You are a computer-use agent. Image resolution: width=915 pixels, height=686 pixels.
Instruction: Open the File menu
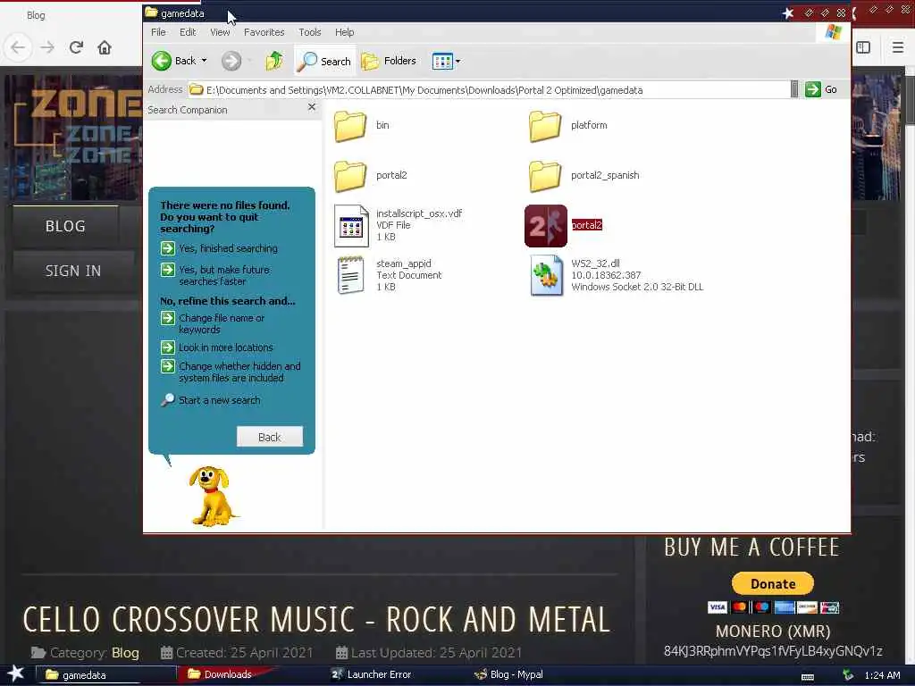click(x=158, y=32)
